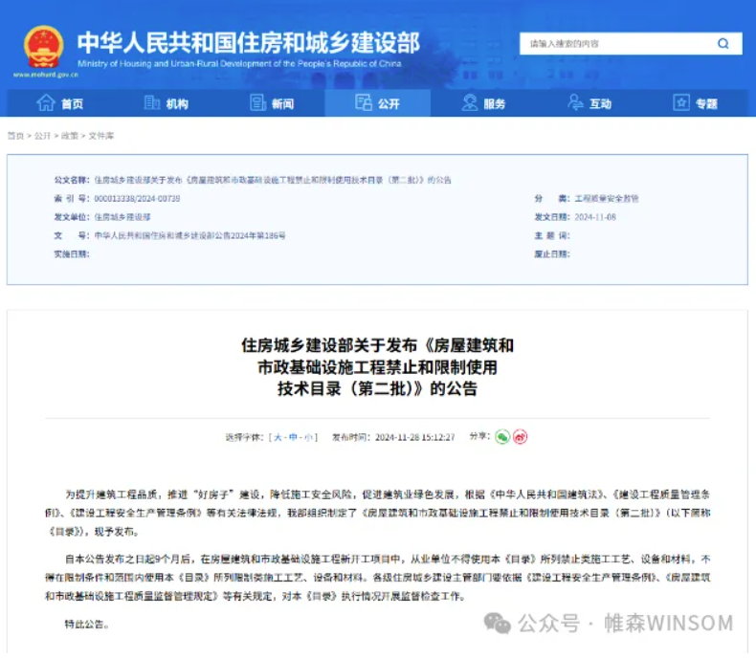Open the 互动 navigation tab
This screenshot has height=659, width=756.
click(589, 103)
